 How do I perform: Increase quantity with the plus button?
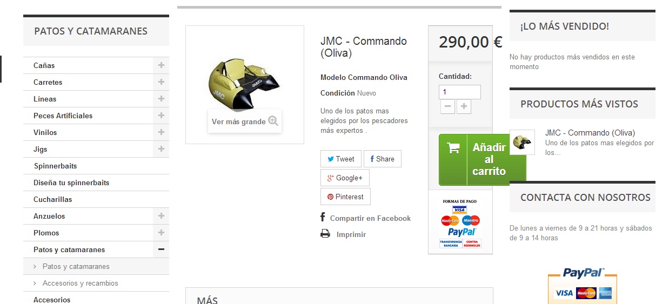point(464,106)
